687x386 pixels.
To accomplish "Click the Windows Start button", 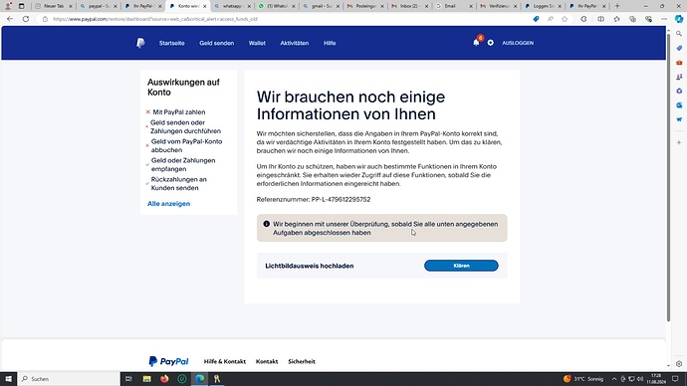I will pyautogui.click(x=8, y=379).
